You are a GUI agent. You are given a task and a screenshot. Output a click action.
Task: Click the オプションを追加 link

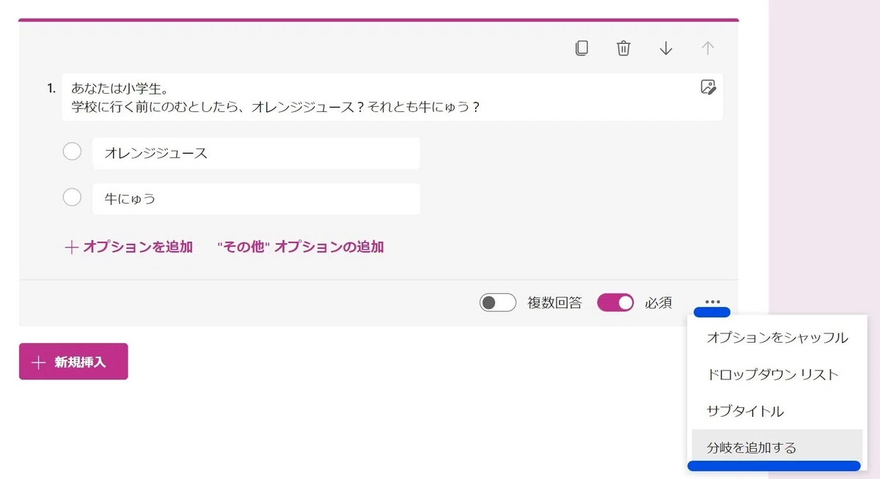tap(129, 247)
